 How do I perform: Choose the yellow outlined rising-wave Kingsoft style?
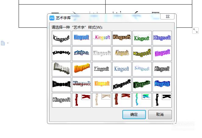(x=142, y=54)
